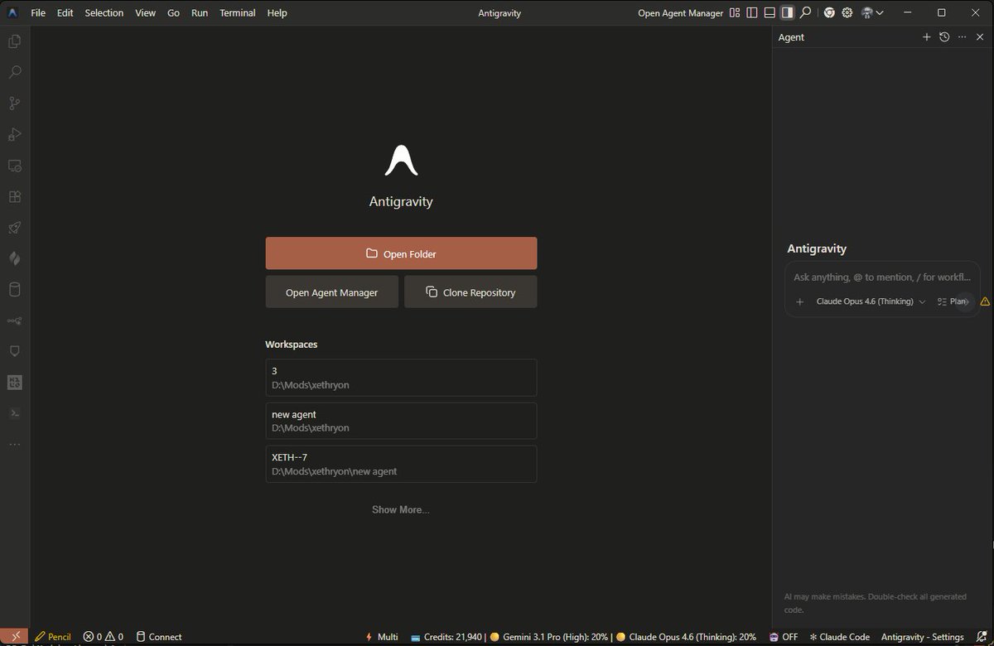The height and width of the screenshot is (646, 994).
Task: Click the Chrome browser icon in title bar
Action: (x=829, y=12)
